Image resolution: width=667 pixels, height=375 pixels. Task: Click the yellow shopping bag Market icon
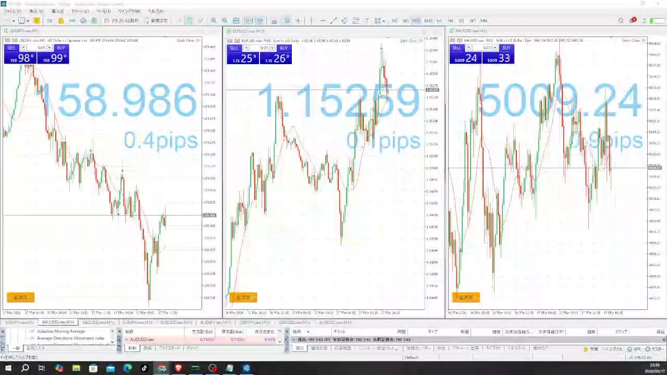[x=61, y=21]
